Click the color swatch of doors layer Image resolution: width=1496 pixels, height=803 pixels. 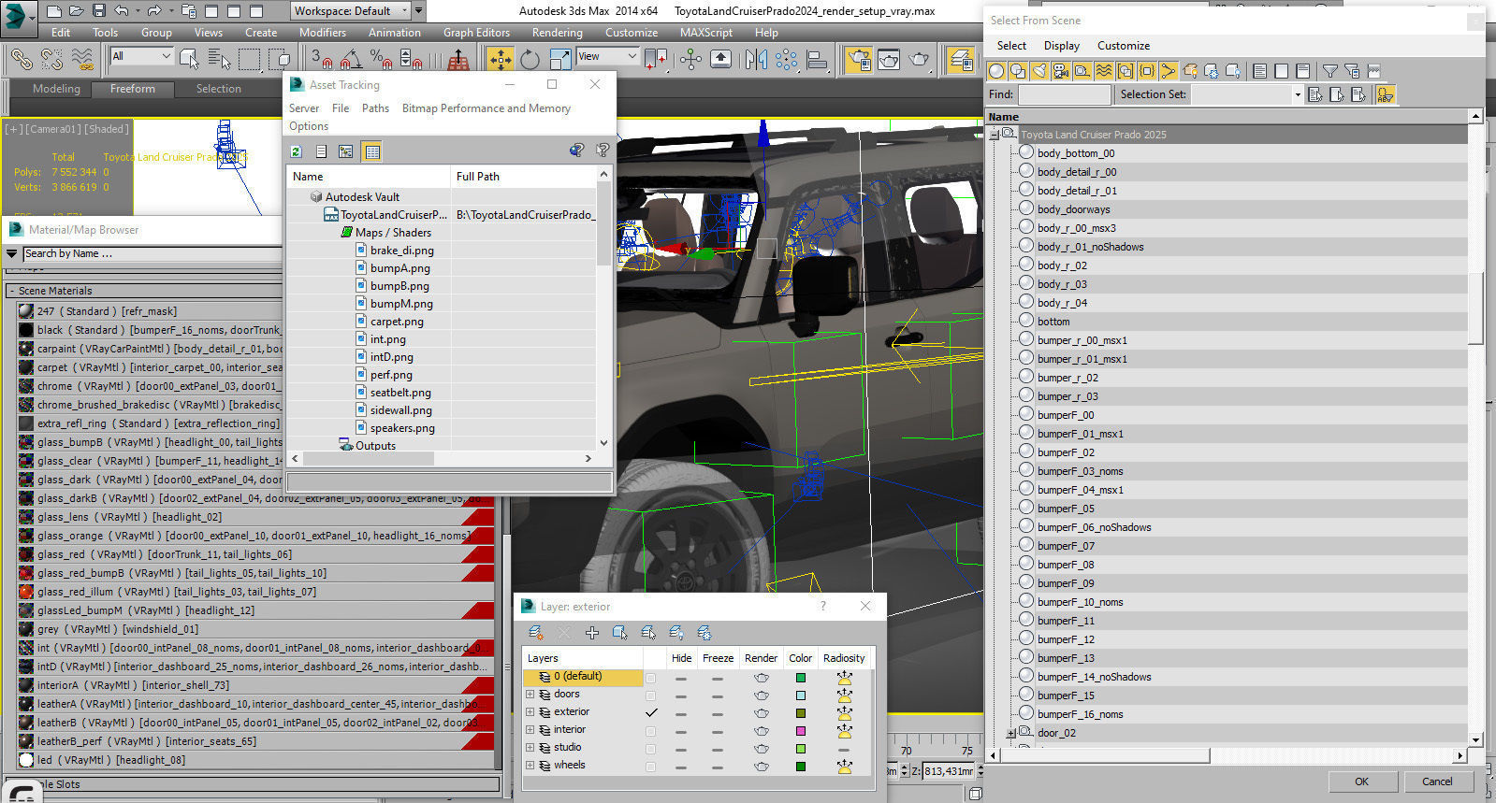(x=801, y=695)
